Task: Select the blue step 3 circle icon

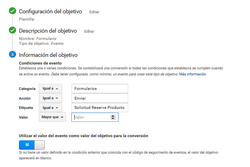Action: [x=12, y=54]
